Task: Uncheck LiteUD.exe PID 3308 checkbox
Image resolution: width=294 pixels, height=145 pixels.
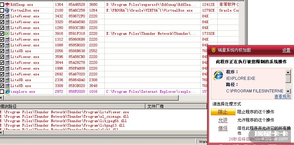Action: pyautogui.click(x=2, y=86)
